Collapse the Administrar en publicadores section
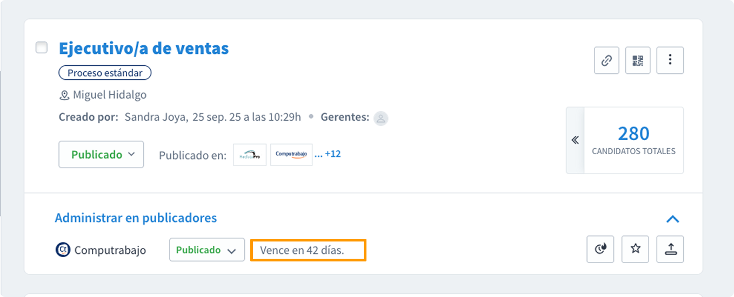 pos(672,219)
